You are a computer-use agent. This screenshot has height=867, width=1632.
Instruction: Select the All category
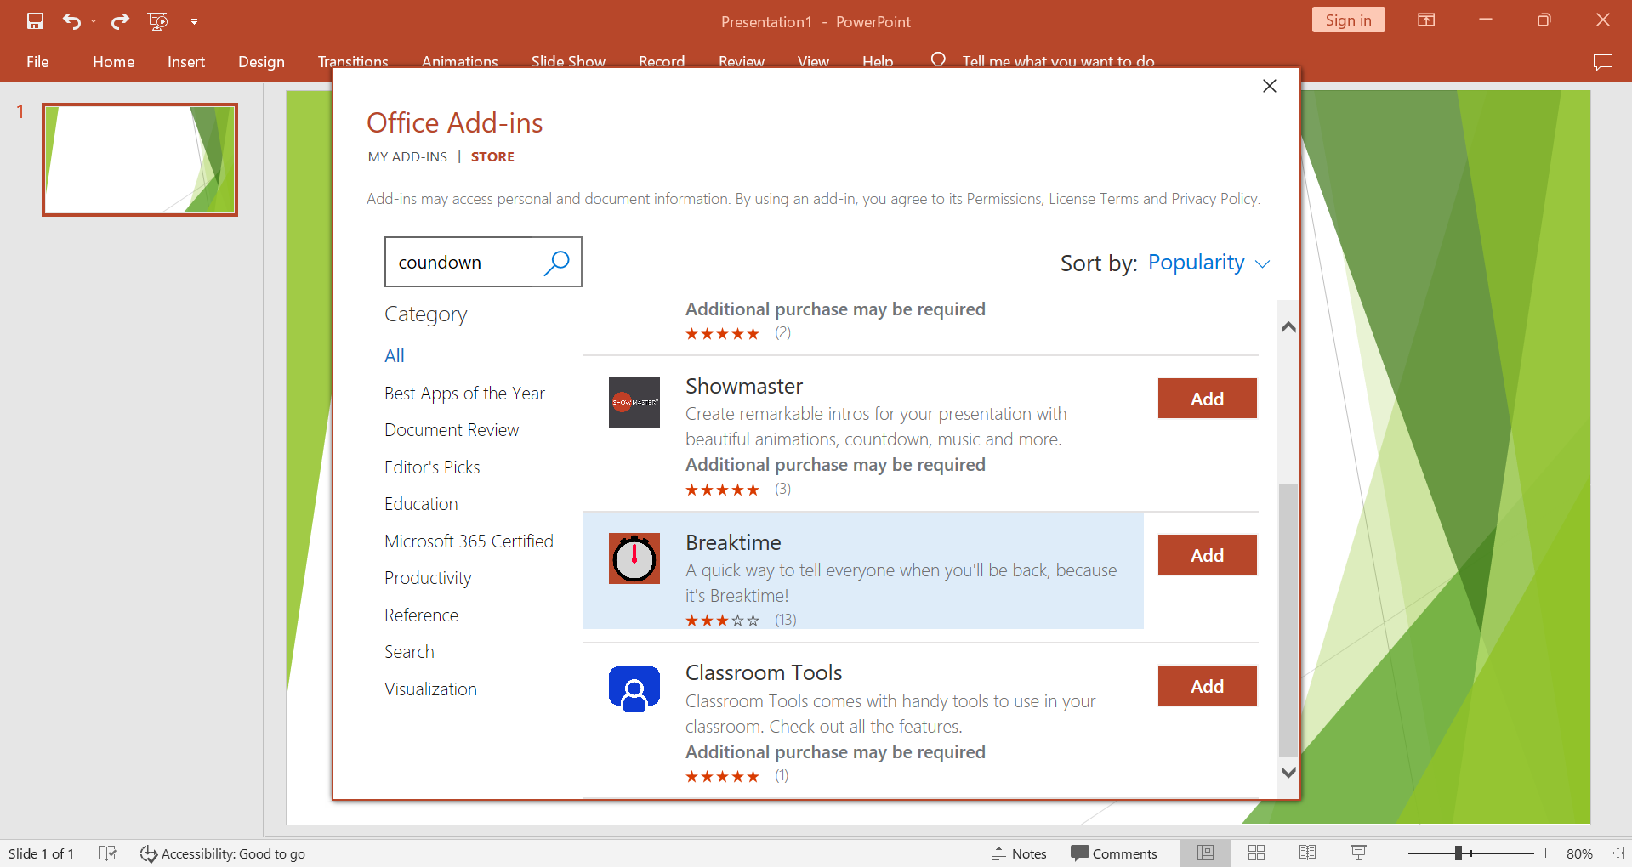[395, 356]
